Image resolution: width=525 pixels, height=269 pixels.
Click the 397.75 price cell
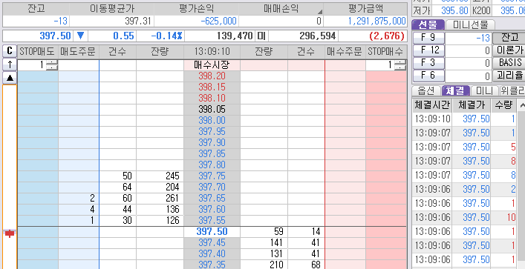pyautogui.click(x=212, y=176)
